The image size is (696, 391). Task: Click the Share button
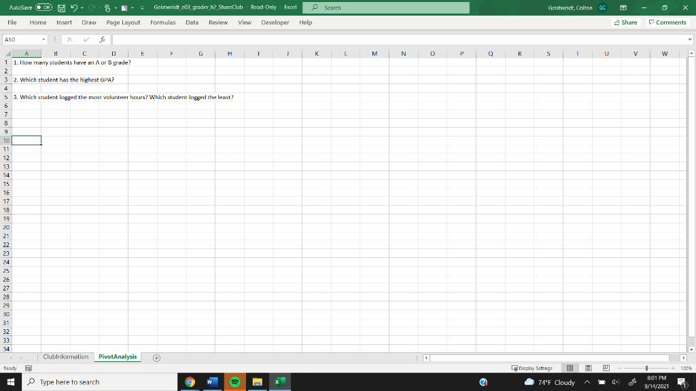625,22
